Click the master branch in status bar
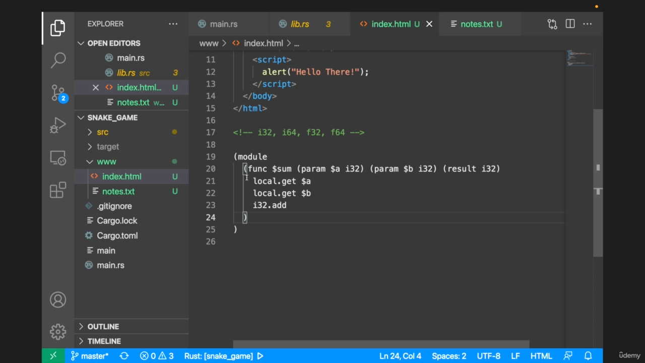 point(90,356)
